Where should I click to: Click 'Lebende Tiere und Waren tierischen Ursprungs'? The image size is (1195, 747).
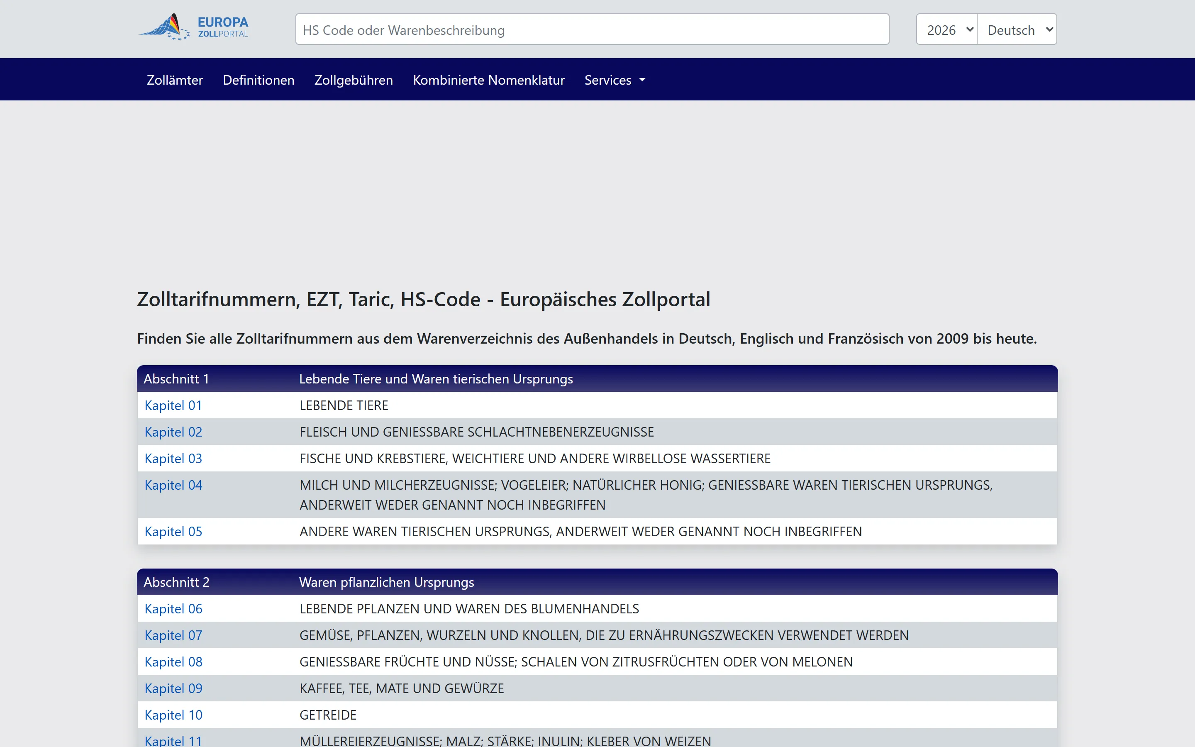(436, 379)
